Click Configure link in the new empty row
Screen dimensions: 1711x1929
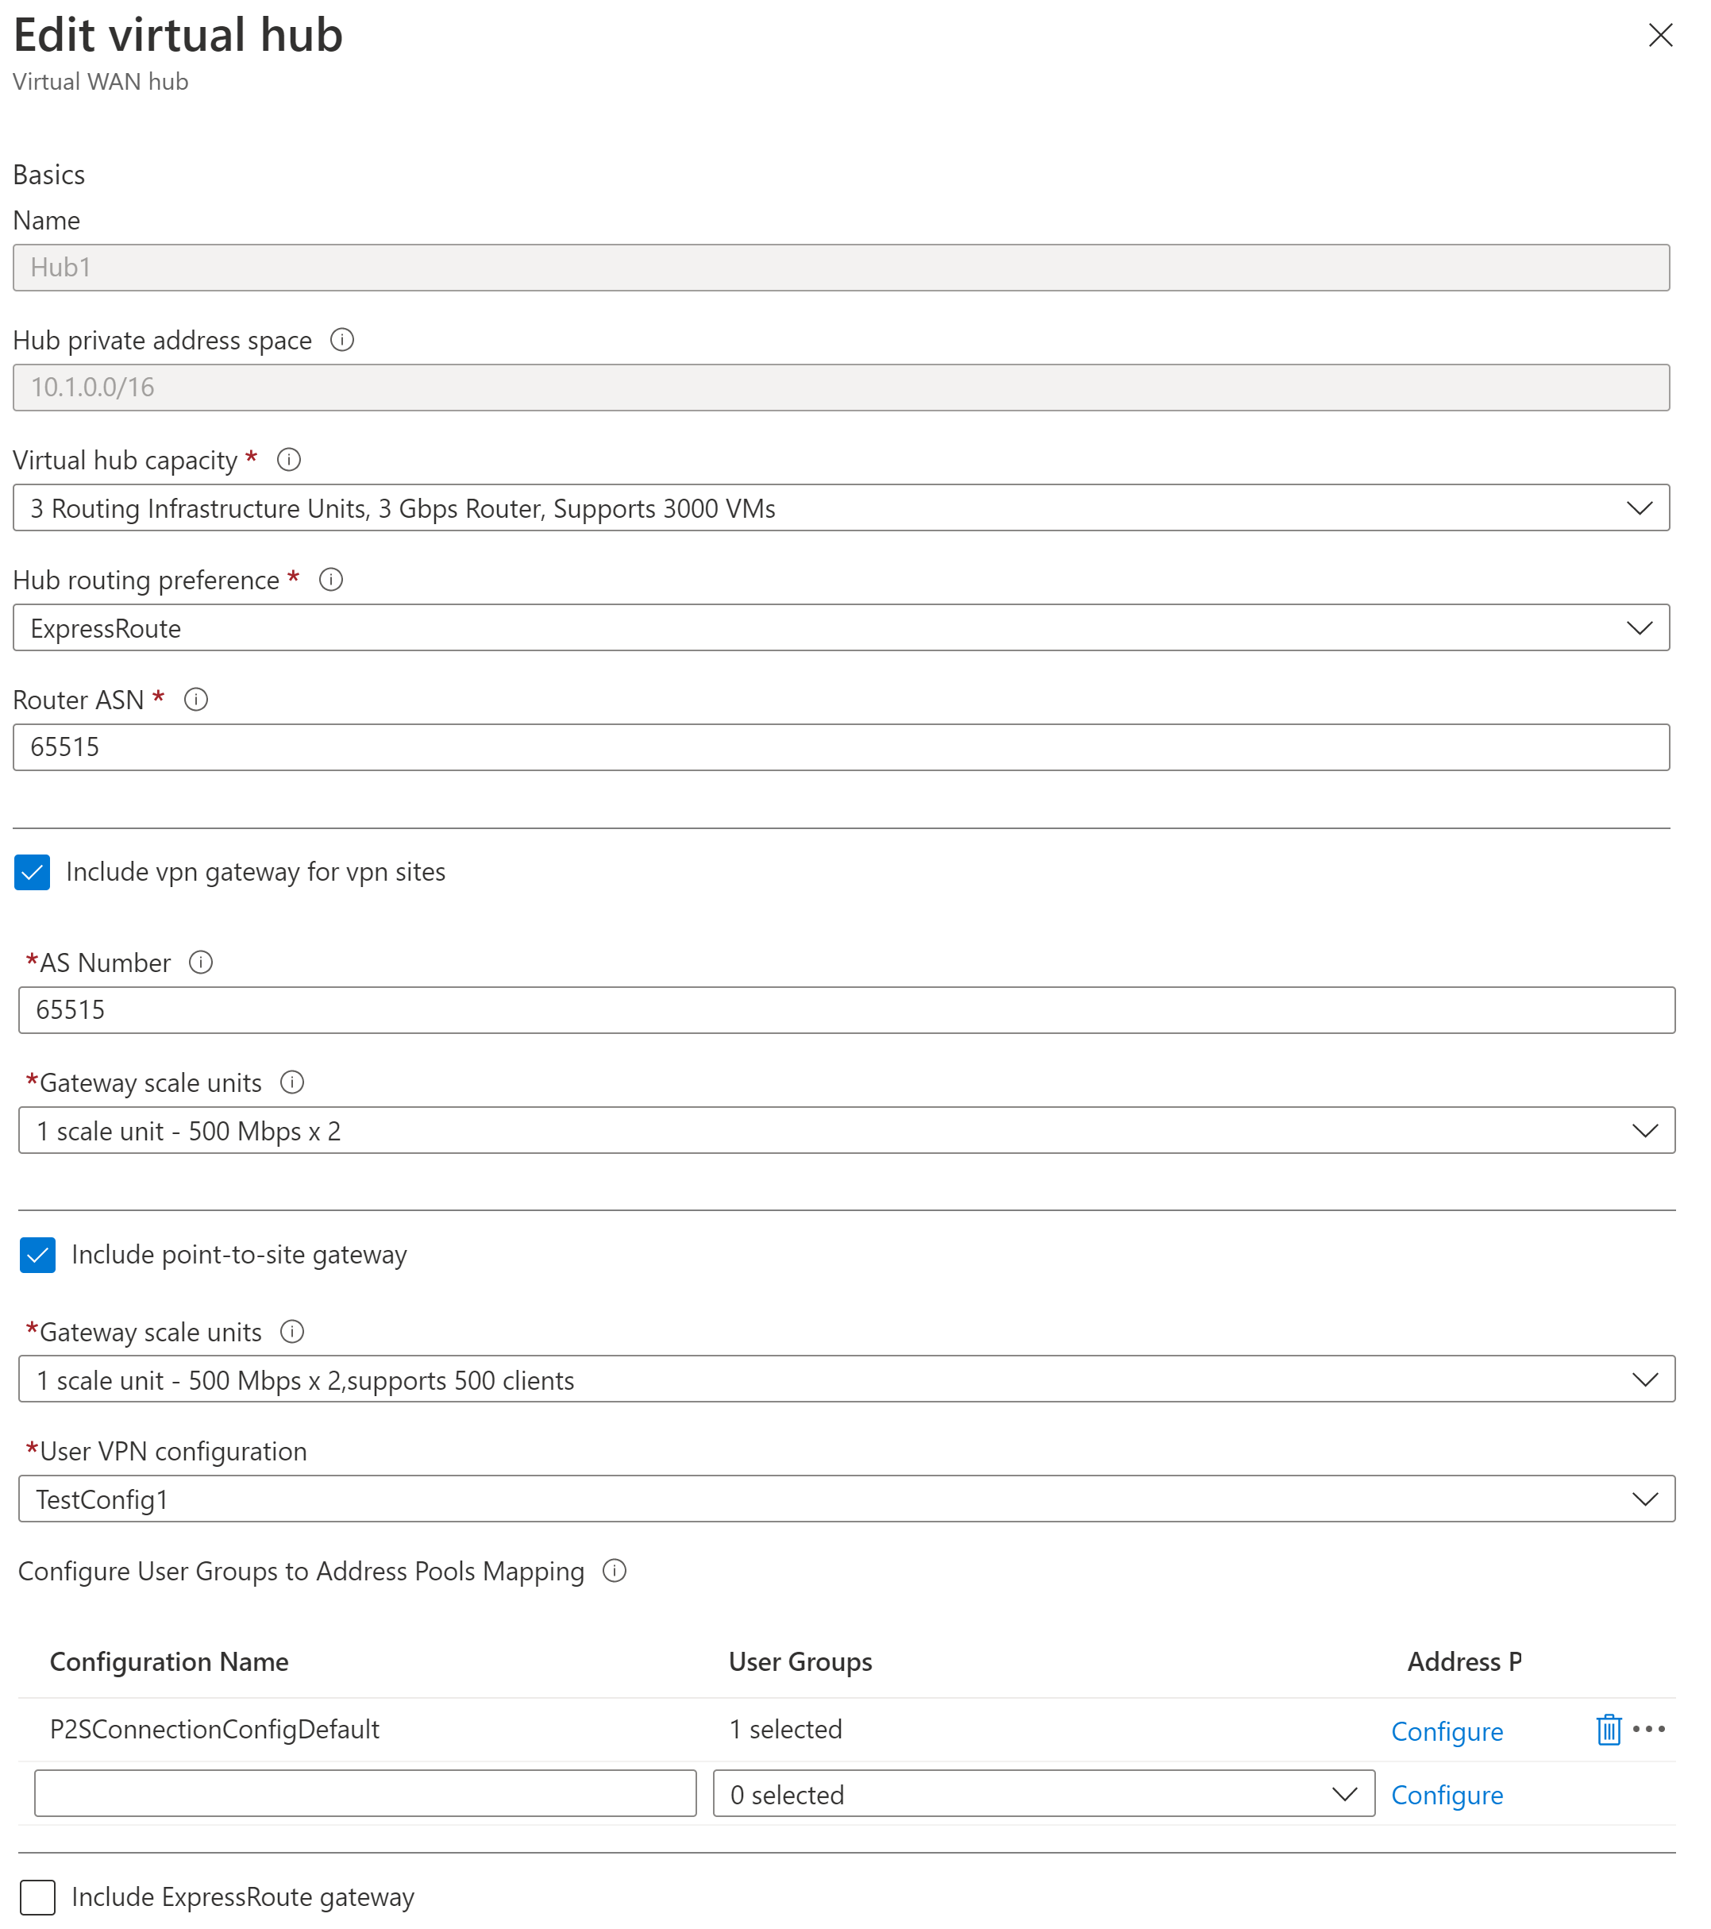1447,1795
